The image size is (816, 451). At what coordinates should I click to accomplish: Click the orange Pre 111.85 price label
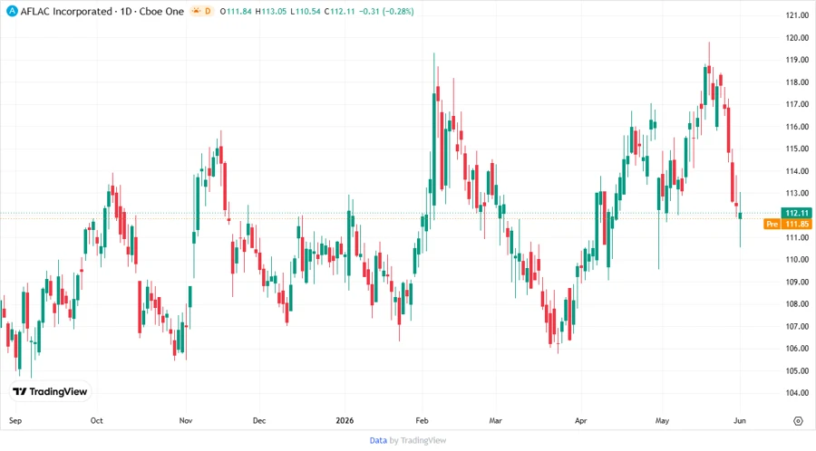coord(788,224)
